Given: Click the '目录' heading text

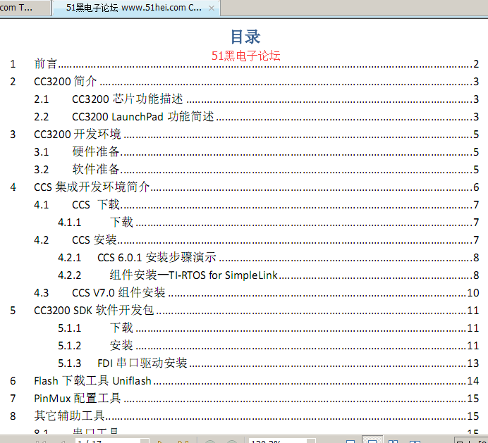Looking at the screenshot, I should (245, 37).
